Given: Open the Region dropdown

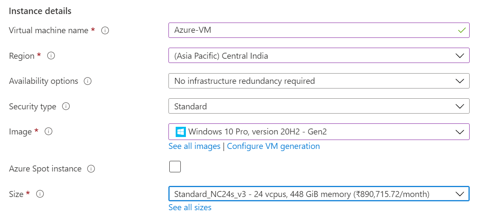Looking at the screenshot, I should click(x=319, y=56).
